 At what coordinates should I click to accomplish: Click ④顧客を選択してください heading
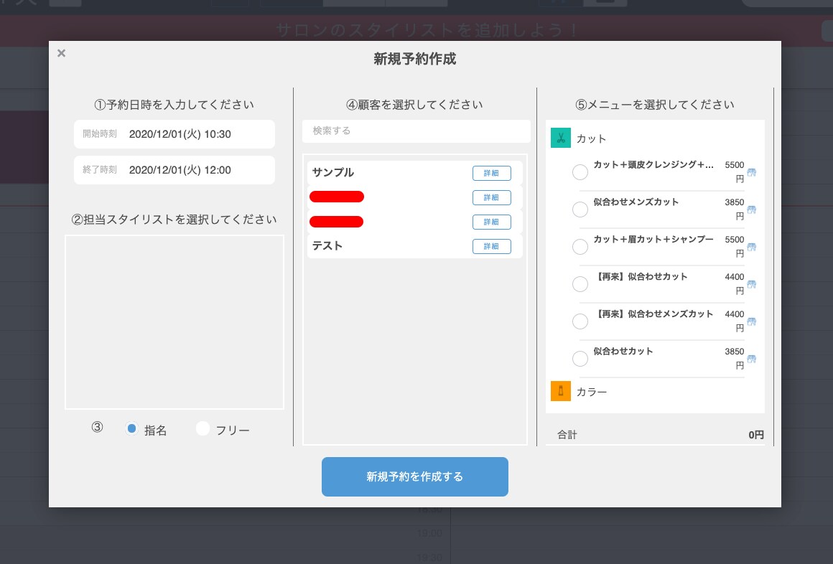click(x=415, y=105)
